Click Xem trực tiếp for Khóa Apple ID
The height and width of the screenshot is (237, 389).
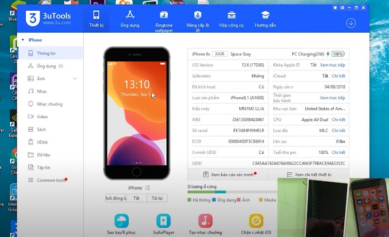(x=333, y=65)
